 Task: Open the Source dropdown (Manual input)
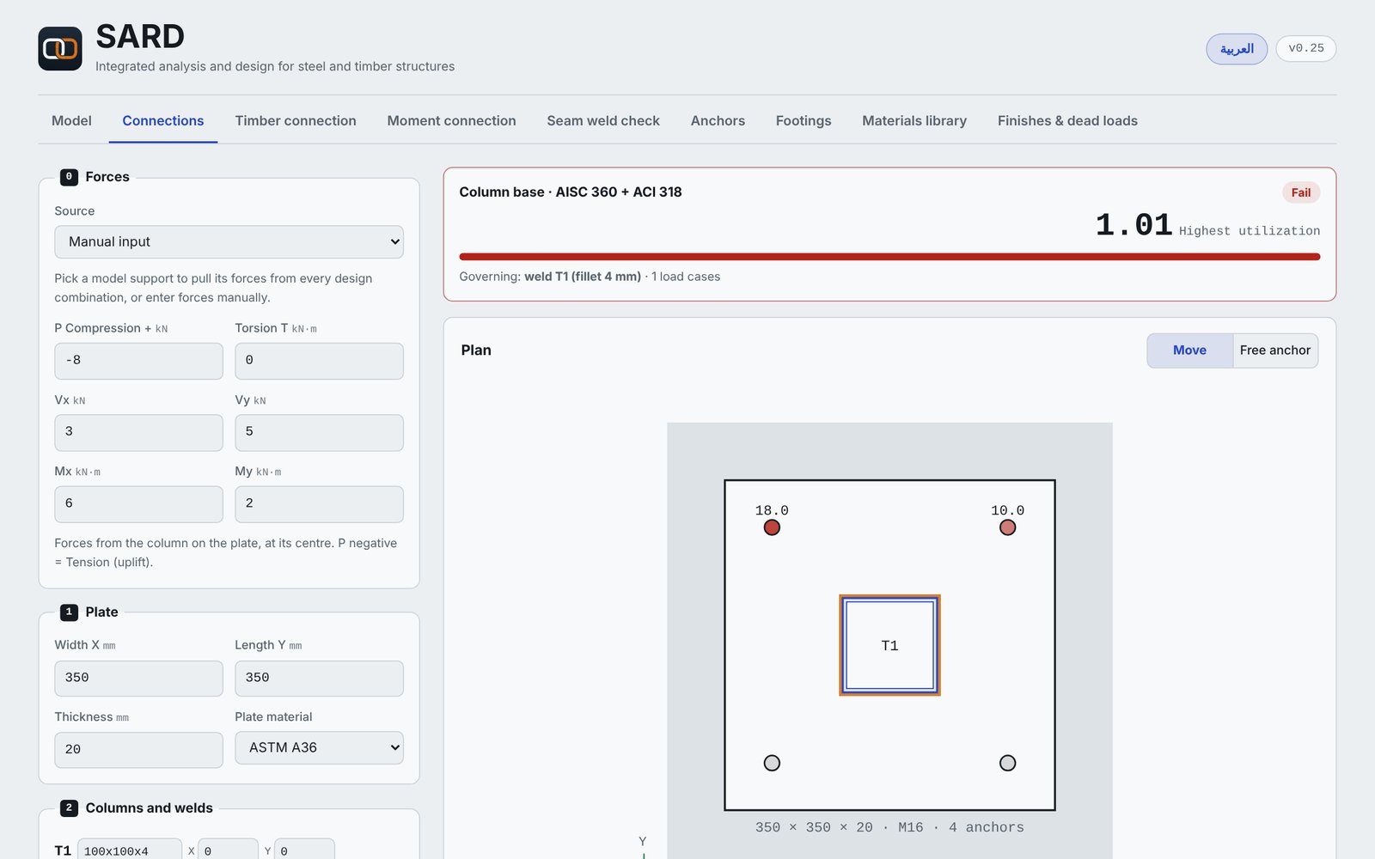tap(229, 242)
